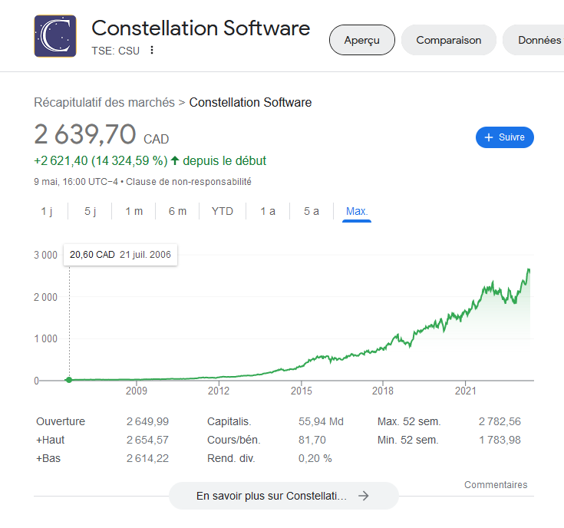Click the green data point marker on chart

(x=69, y=380)
